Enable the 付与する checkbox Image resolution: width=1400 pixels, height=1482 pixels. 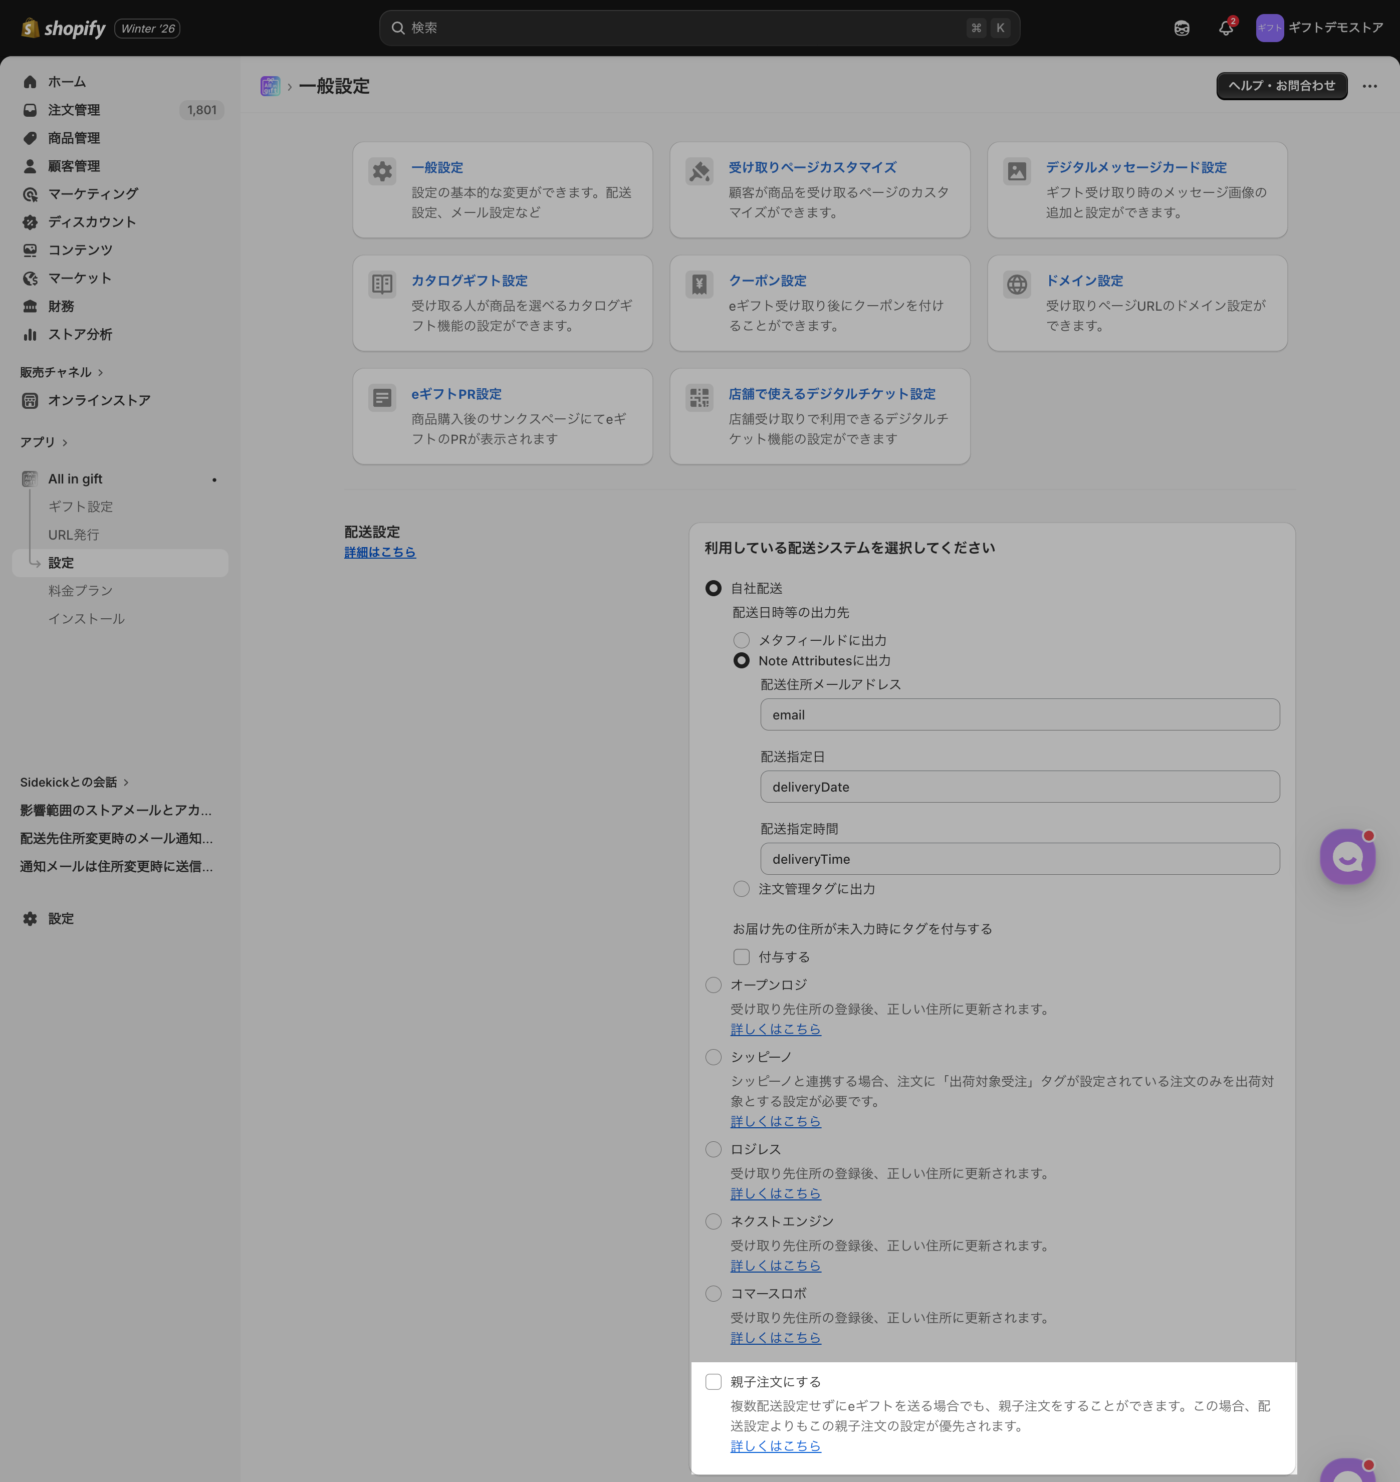[x=741, y=956]
